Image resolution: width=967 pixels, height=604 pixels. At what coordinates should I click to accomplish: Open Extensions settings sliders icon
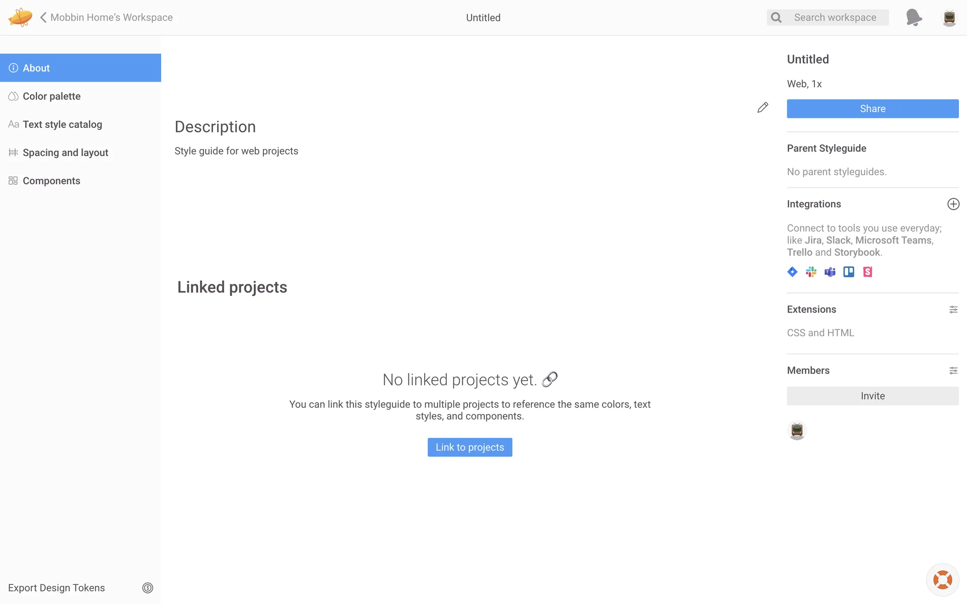[x=953, y=310]
